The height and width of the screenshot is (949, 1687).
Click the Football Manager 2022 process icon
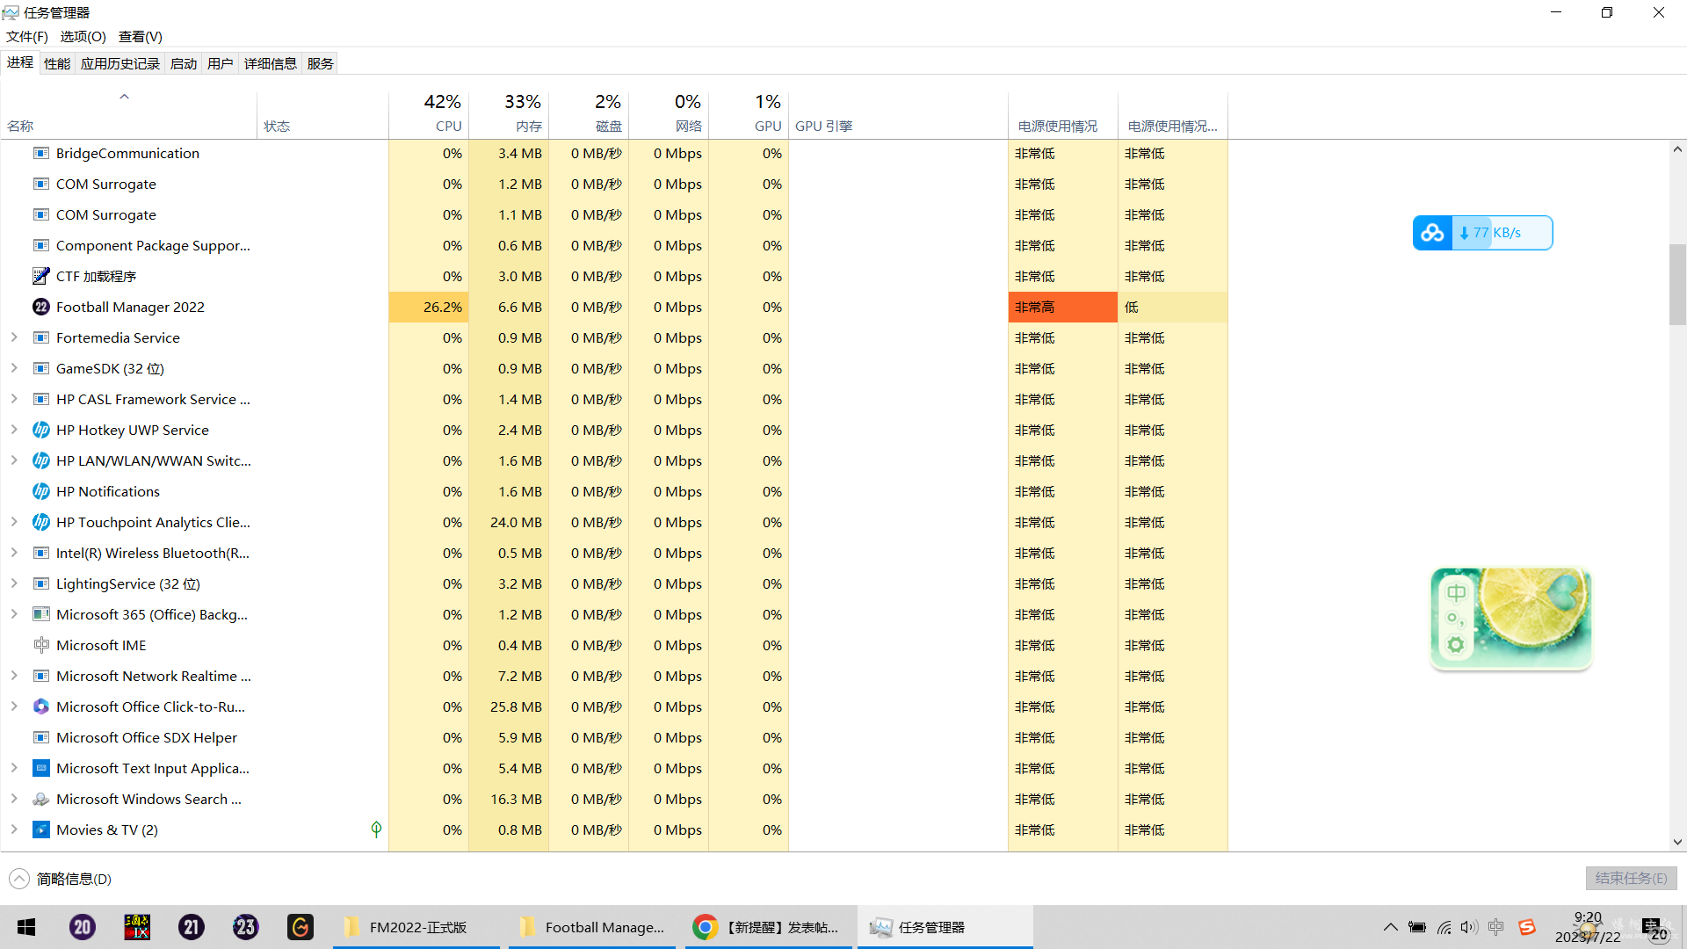[x=41, y=307]
